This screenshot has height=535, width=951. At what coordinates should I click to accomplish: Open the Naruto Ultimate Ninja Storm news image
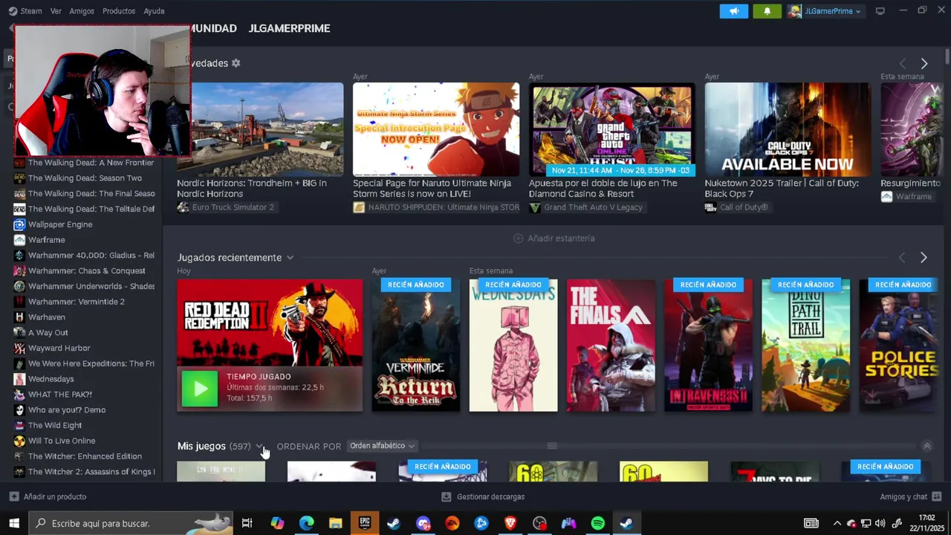point(436,129)
